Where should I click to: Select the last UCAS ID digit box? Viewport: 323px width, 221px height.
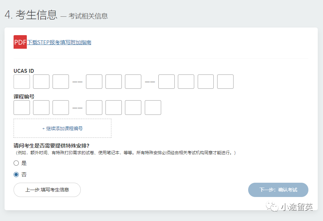pyautogui.click(x=225, y=82)
